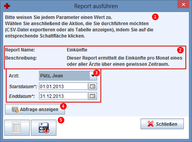Click the red X icon beside Schließen
This screenshot has height=142, width=192.
coord(151,124)
